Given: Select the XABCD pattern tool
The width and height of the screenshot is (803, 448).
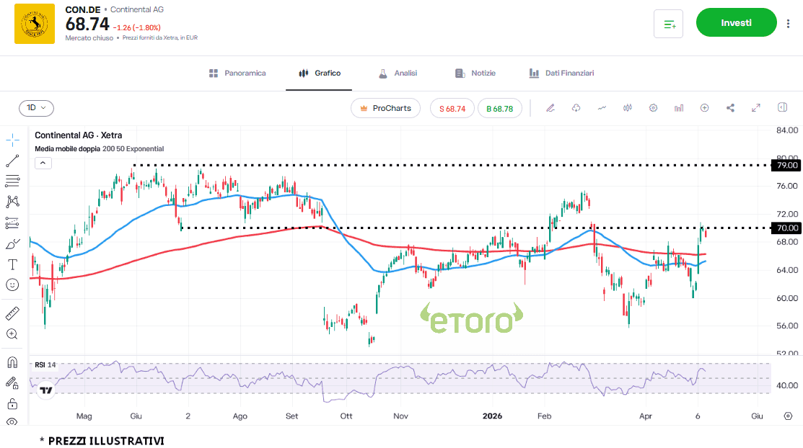Looking at the screenshot, I should pos(13,202).
